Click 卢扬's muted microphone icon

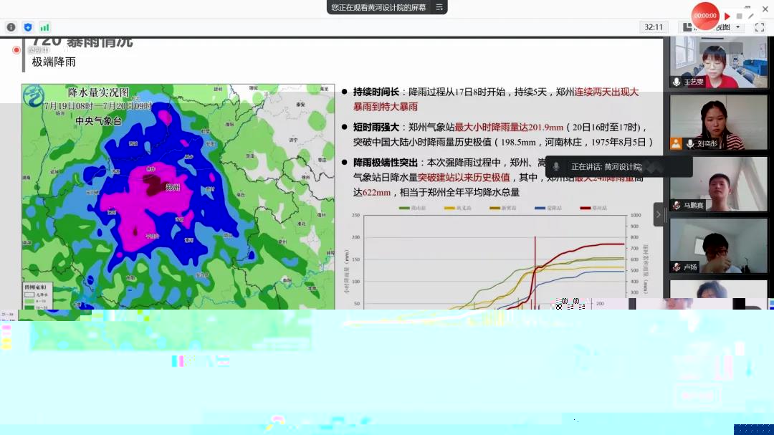tap(676, 267)
